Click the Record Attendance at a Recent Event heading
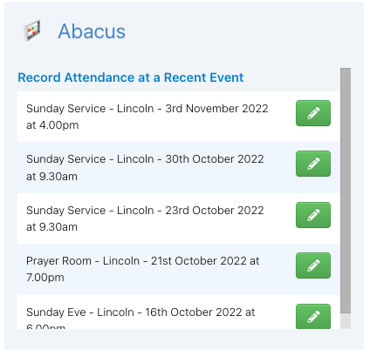The image size is (370, 356). [131, 77]
